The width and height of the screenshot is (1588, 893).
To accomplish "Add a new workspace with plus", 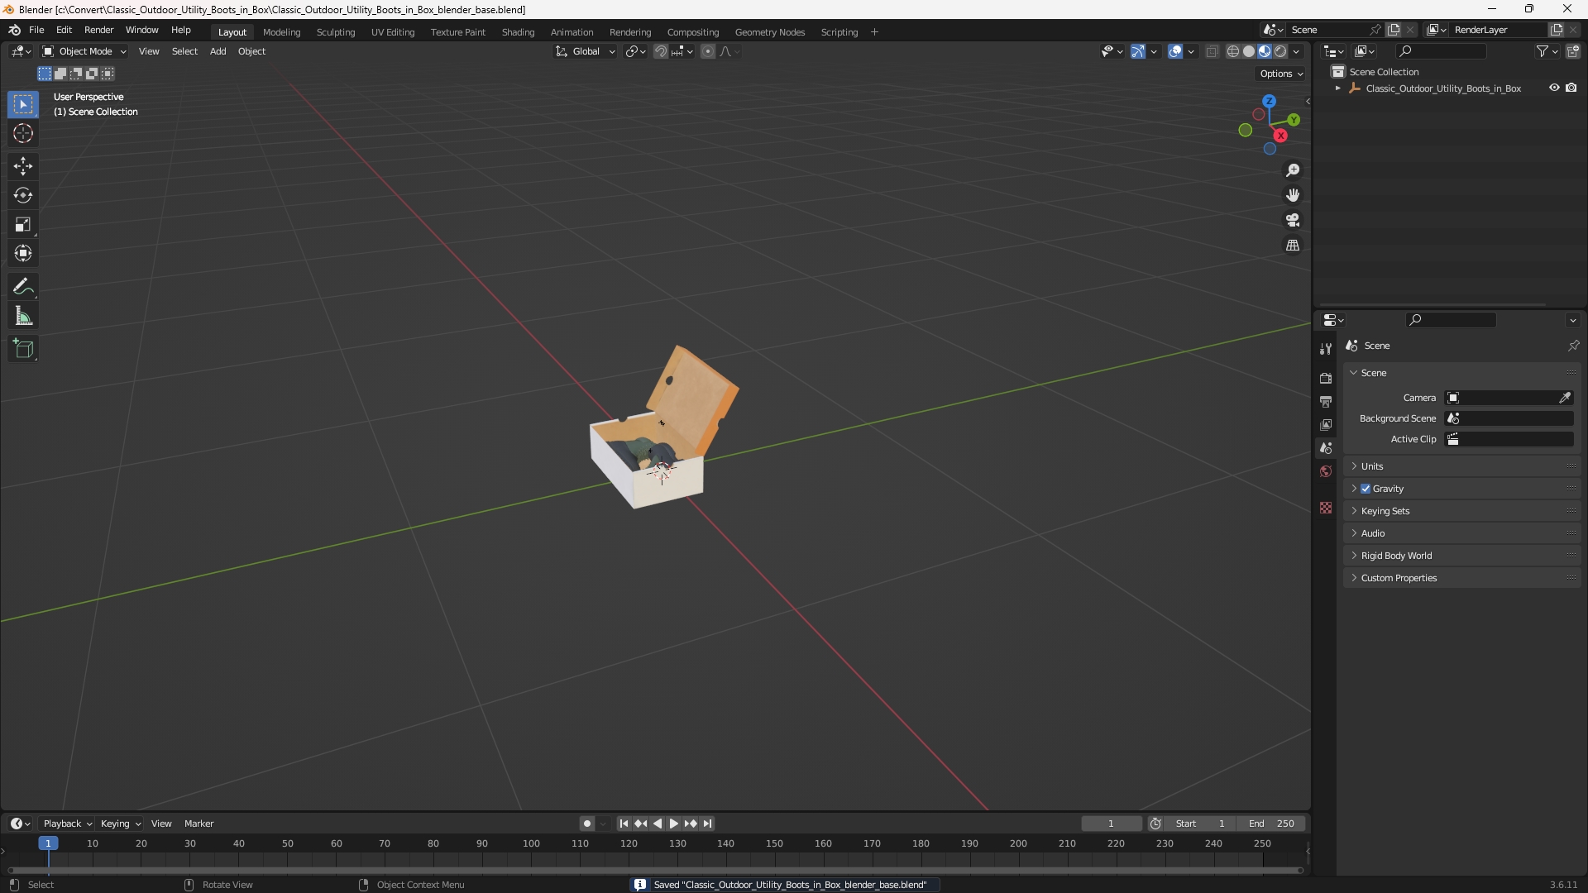I will [874, 32].
